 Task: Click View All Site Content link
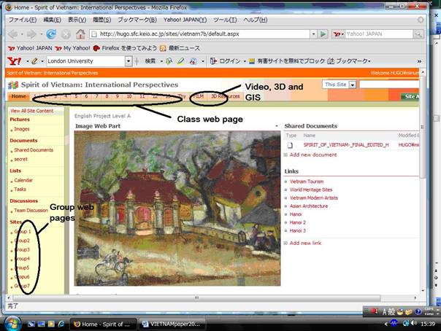tap(32, 111)
